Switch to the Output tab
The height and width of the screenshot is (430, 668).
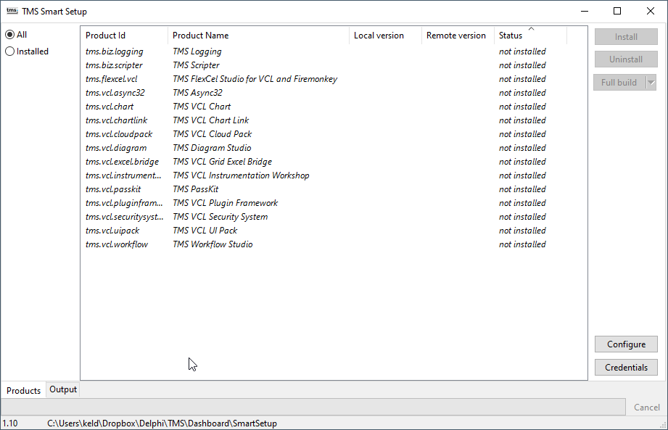[x=63, y=389]
